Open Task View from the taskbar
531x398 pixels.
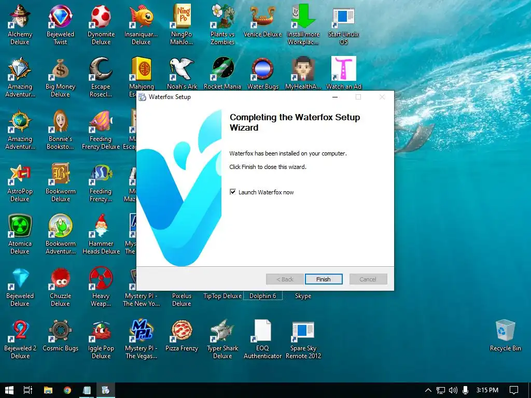pos(28,390)
